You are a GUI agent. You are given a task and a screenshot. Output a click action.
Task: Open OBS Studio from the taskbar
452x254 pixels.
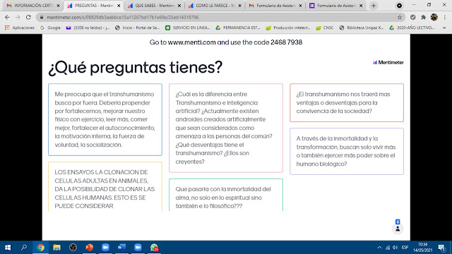click(x=73, y=248)
